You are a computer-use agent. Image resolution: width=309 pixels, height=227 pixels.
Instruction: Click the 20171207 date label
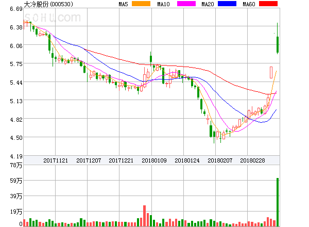coord(89,160)
